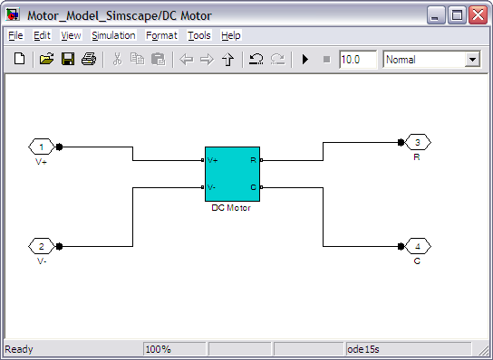
Task: Create a new model with New icon
Action: click(20, 59)
